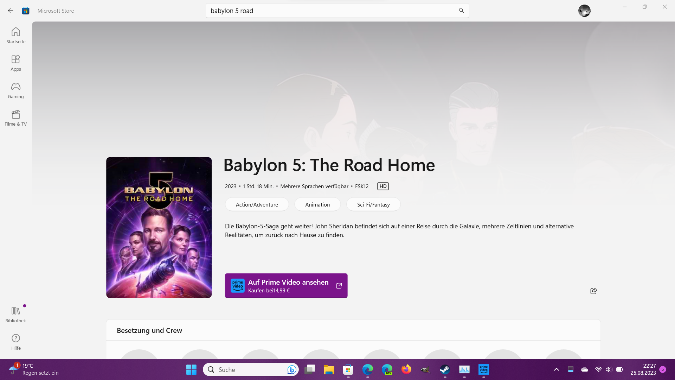Click Auf Prime Video ansehen button
Screen dimensions: 675x380
[x=286, y=286]
